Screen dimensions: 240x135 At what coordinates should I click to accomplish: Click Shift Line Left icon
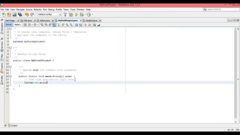point(76,25)
